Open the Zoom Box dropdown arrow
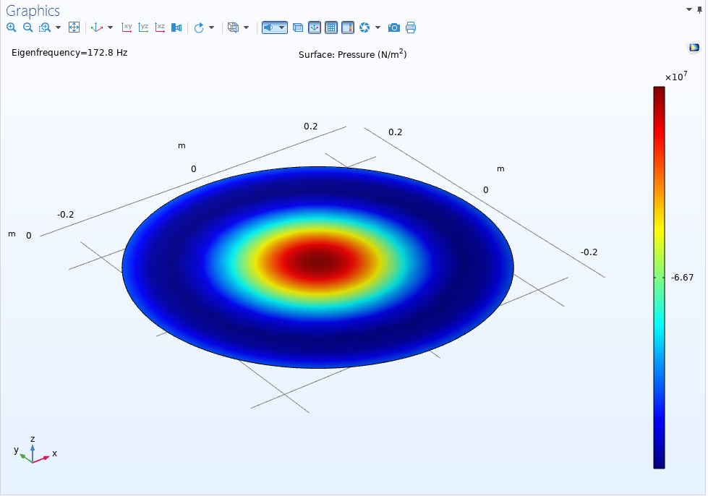 (58, 27)
